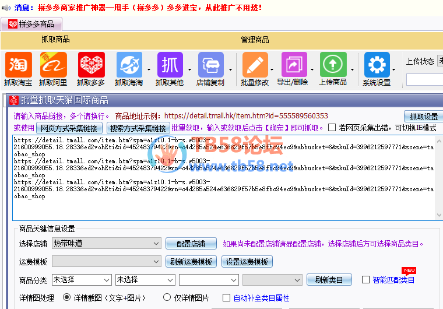This screenshot has height=309, width=443.
Task: Open the 选择店铺 dropdown showing 热带味道
Action: point(107,244)
